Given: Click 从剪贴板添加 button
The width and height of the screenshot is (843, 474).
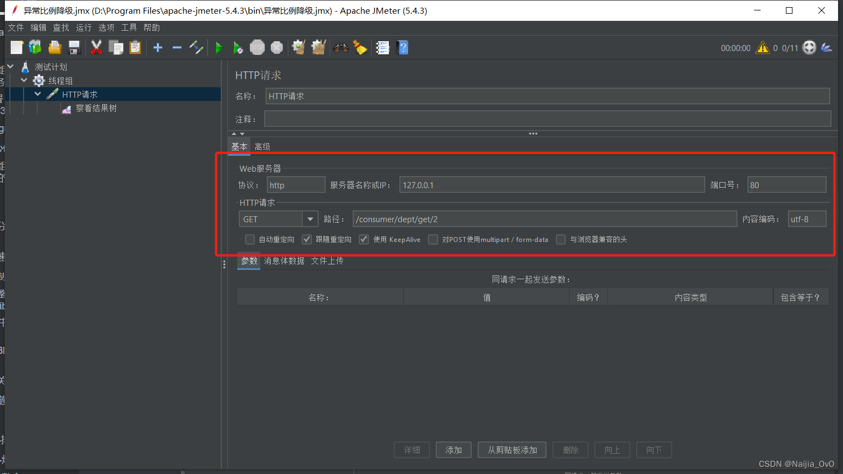Looking at the screenshot, I should pos(512,450).
